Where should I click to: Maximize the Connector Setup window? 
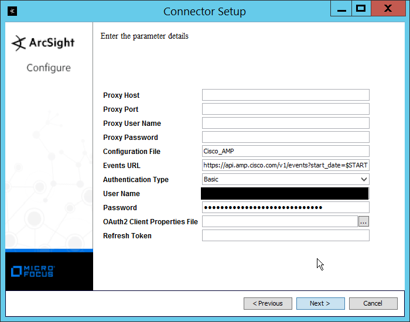361,9
